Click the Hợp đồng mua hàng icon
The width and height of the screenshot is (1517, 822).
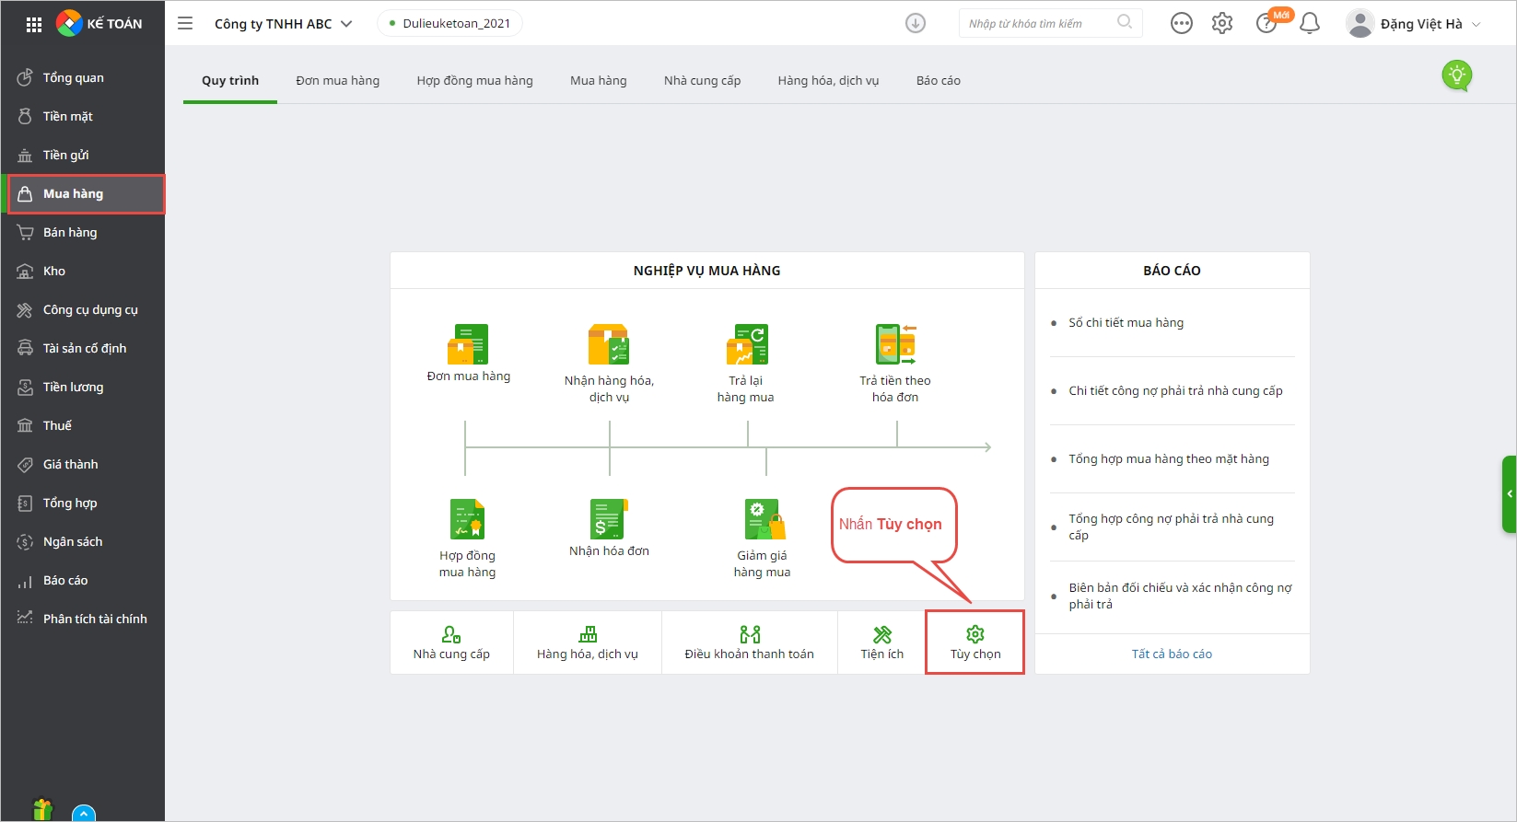[x=467, y=520]
